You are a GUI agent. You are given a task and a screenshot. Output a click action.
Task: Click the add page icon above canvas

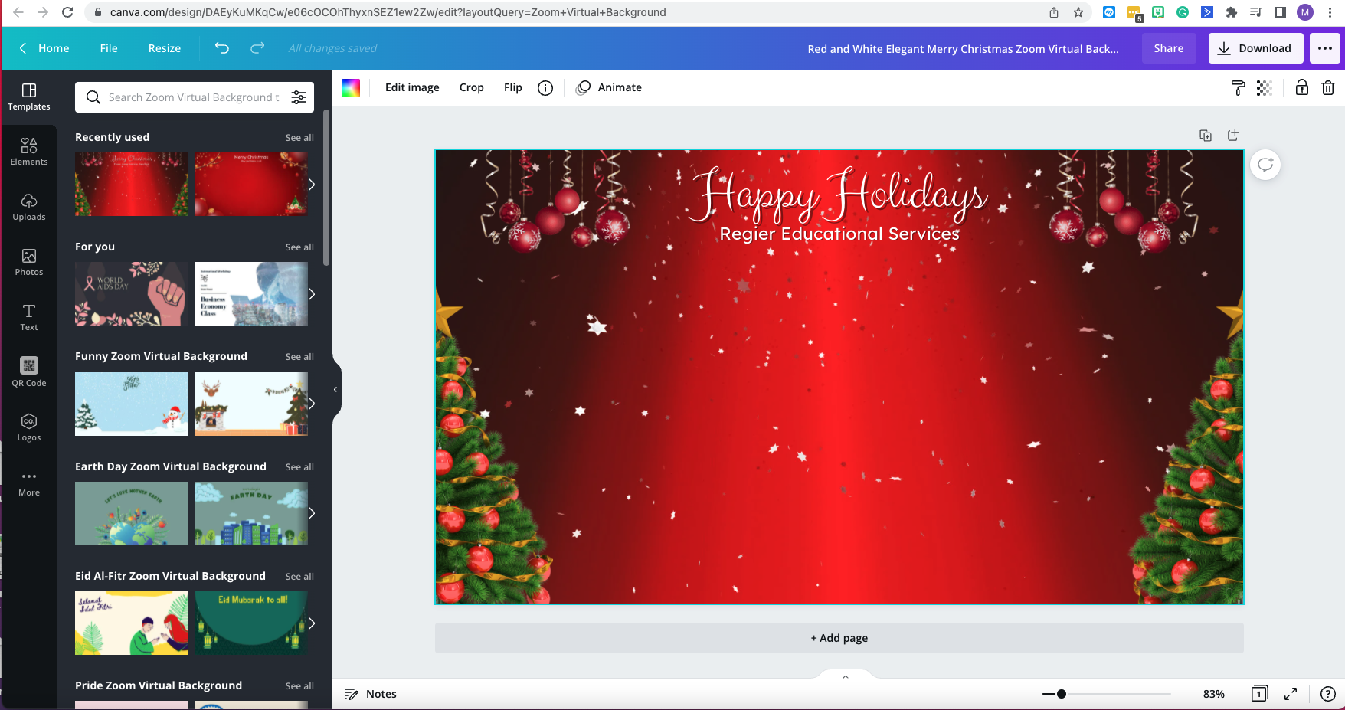pyautogui.click(x=1233, y=136)
